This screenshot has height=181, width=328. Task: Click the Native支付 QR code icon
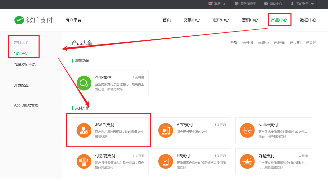pyautogui.click(x=247, y=130)
